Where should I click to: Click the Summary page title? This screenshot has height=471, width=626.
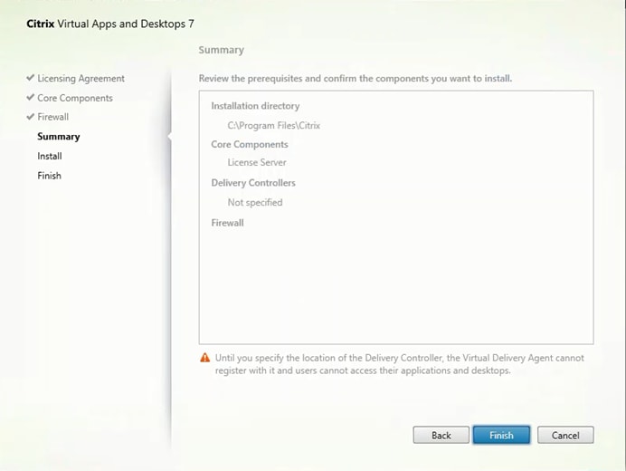[221, 50]
